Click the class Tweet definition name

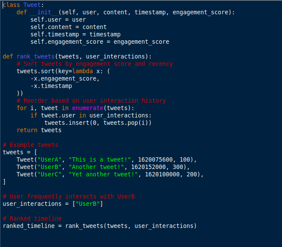pyautogui.click(x=32, y=5)
